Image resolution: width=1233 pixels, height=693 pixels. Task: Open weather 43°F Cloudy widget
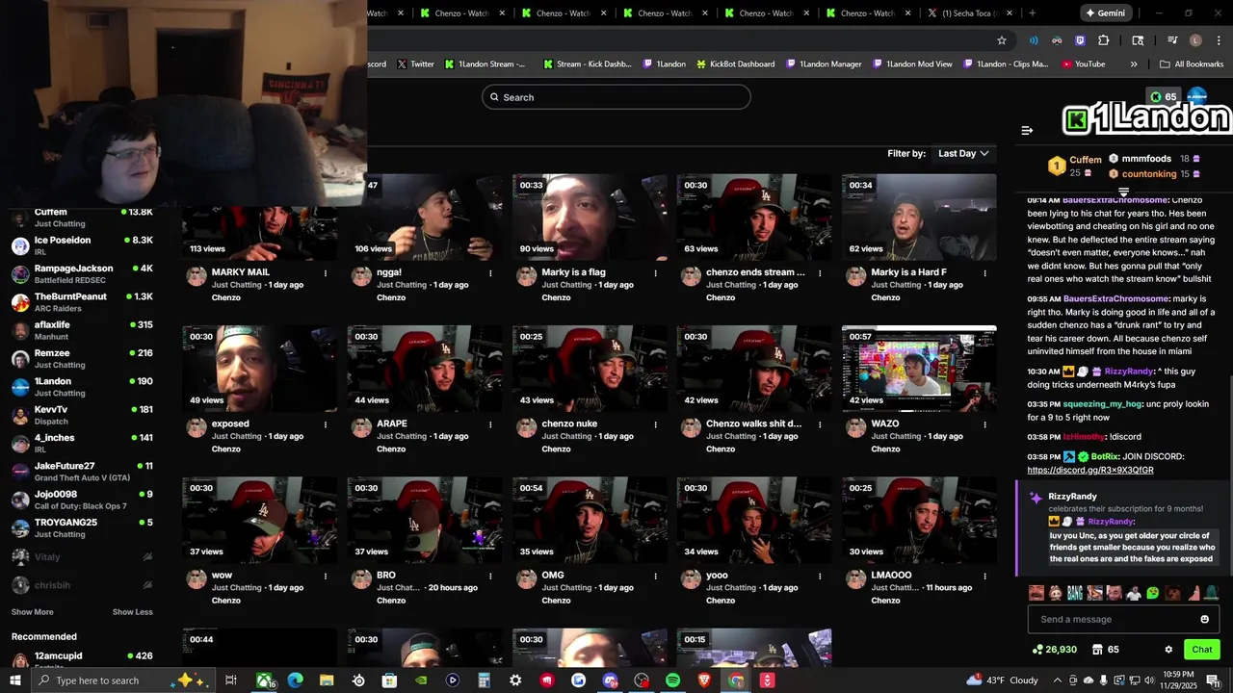tap(1002, 680)
